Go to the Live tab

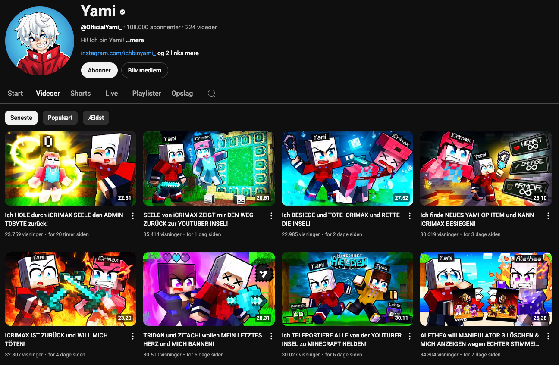111,93
